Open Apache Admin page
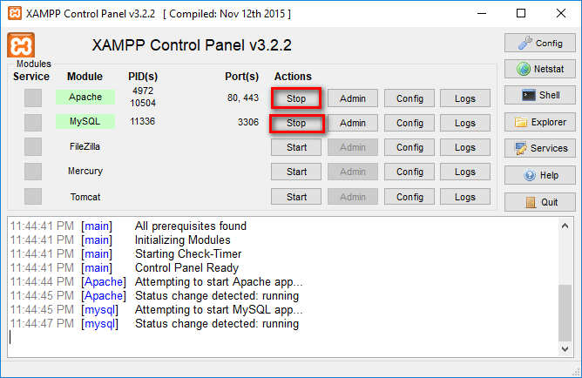The height and width of the screenshot is (378, 582). click(x=353, y=98)
